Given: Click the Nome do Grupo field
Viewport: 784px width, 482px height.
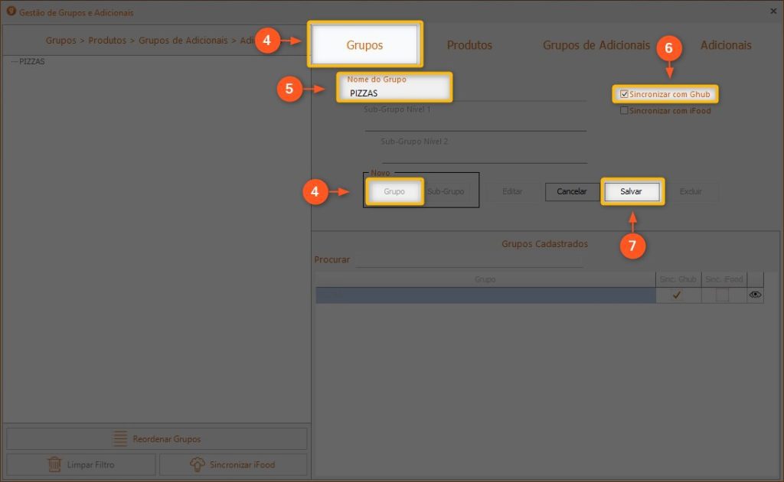Looking at the screenshot, I should point(394,93).
